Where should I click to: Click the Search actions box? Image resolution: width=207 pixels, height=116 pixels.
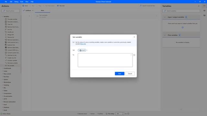[x=11, y=11]
